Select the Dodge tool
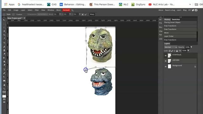 click(4, 65)
